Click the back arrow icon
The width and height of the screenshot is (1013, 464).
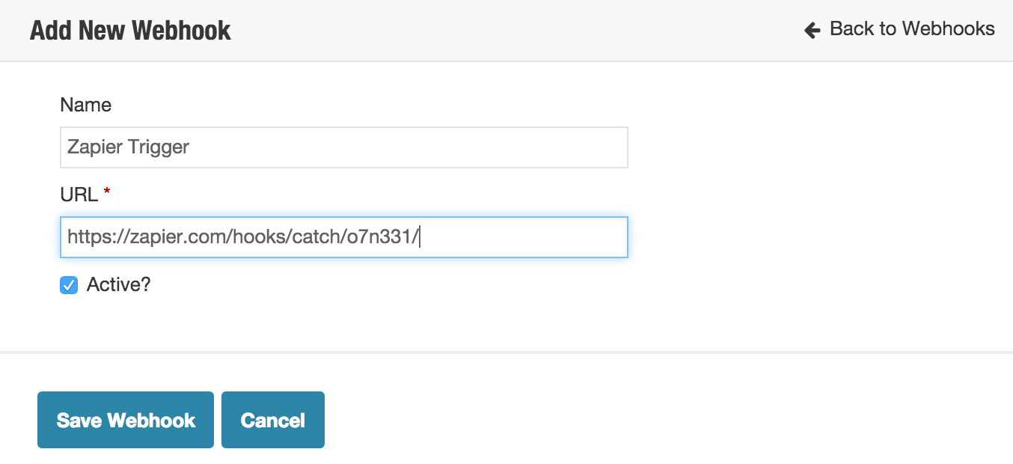click(812, 30)
